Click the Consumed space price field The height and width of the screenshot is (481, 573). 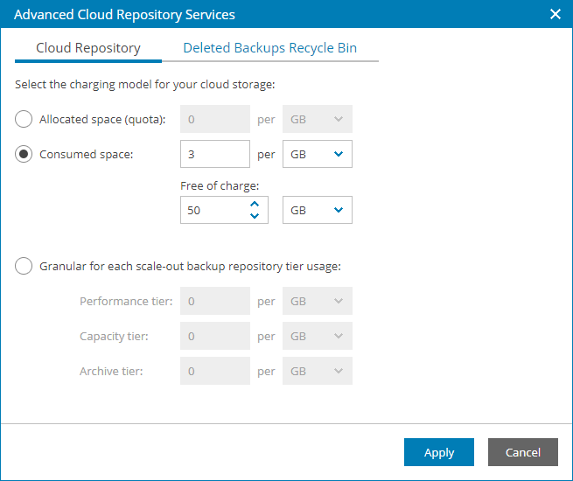pyautogui.click(x=214, y=154)
